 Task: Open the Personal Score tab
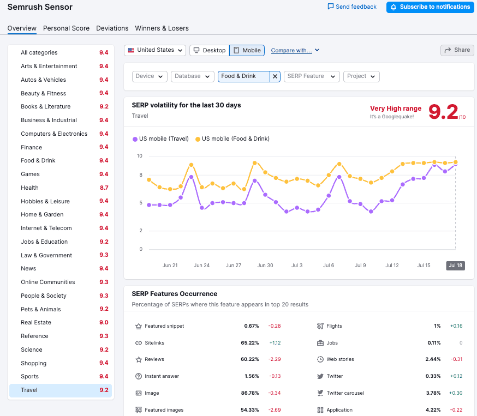[66, 28]
